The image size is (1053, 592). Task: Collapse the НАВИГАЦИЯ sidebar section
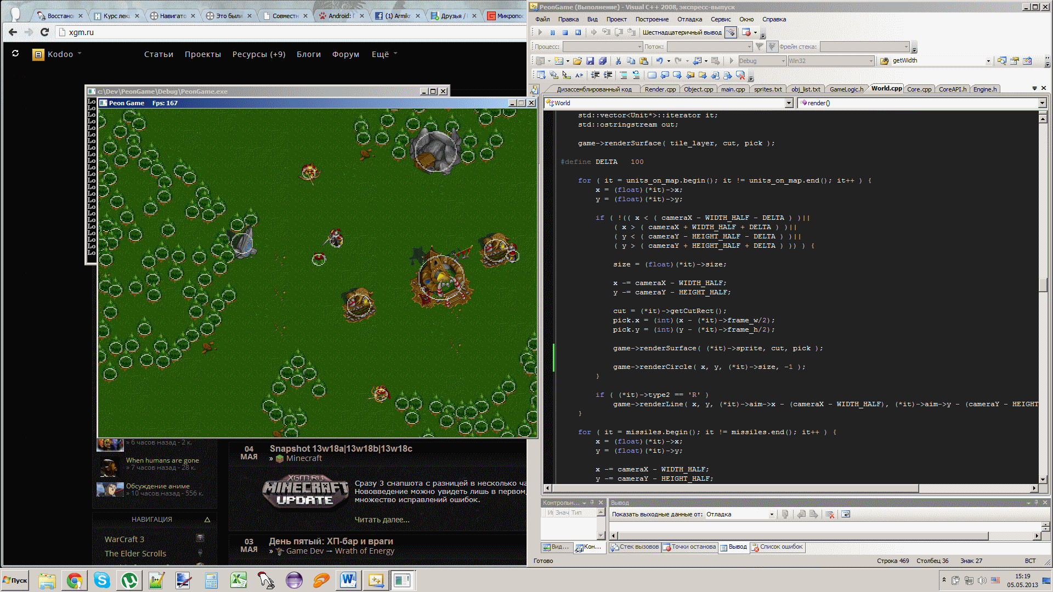pos(207,520)
